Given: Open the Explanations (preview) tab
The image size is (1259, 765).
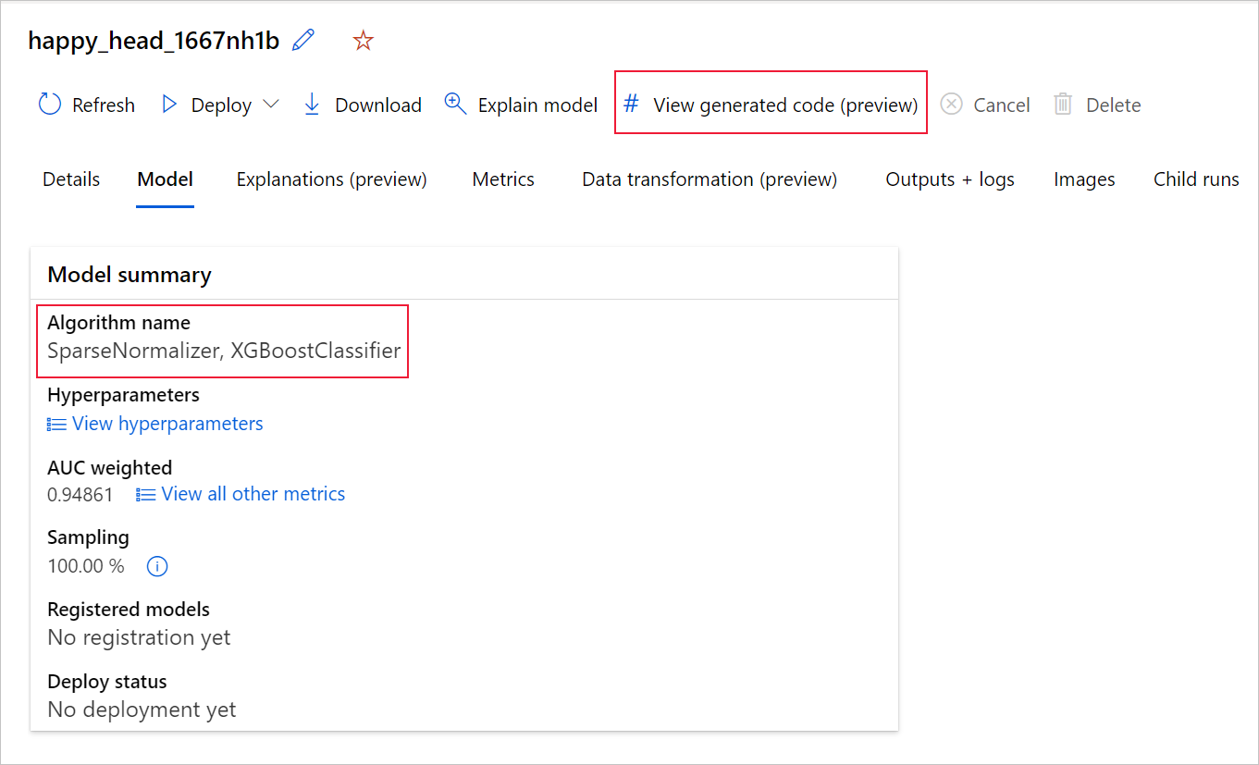Looking at the screenshot, I should 331,179.
